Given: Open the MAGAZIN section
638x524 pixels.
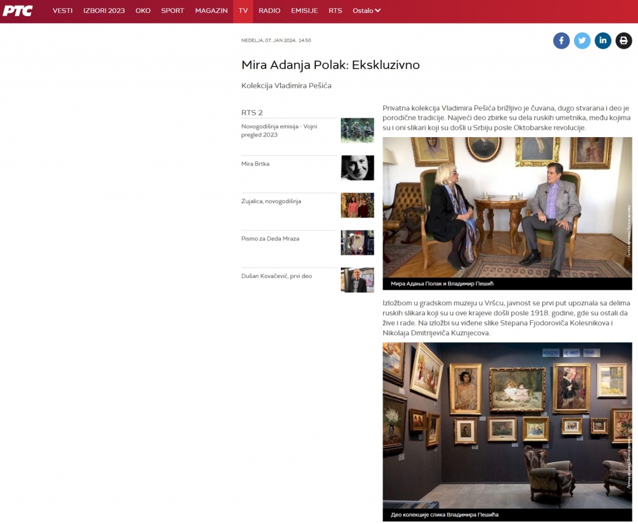Looking at the screenshot, I should pyautogui.click(x=211, y=11).
